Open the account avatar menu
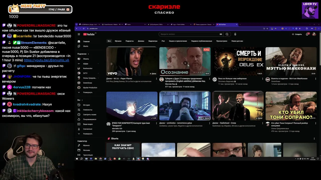The width and height of the screenshot is (321, 180). (x=314, y=34)
